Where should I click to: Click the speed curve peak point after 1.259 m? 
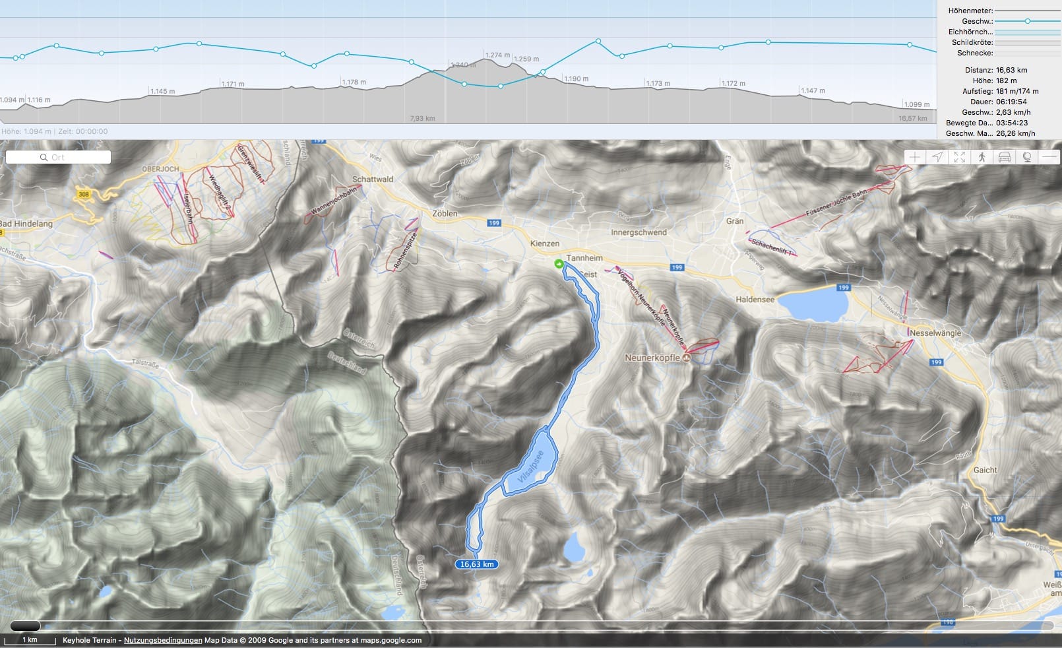[598, 41]
